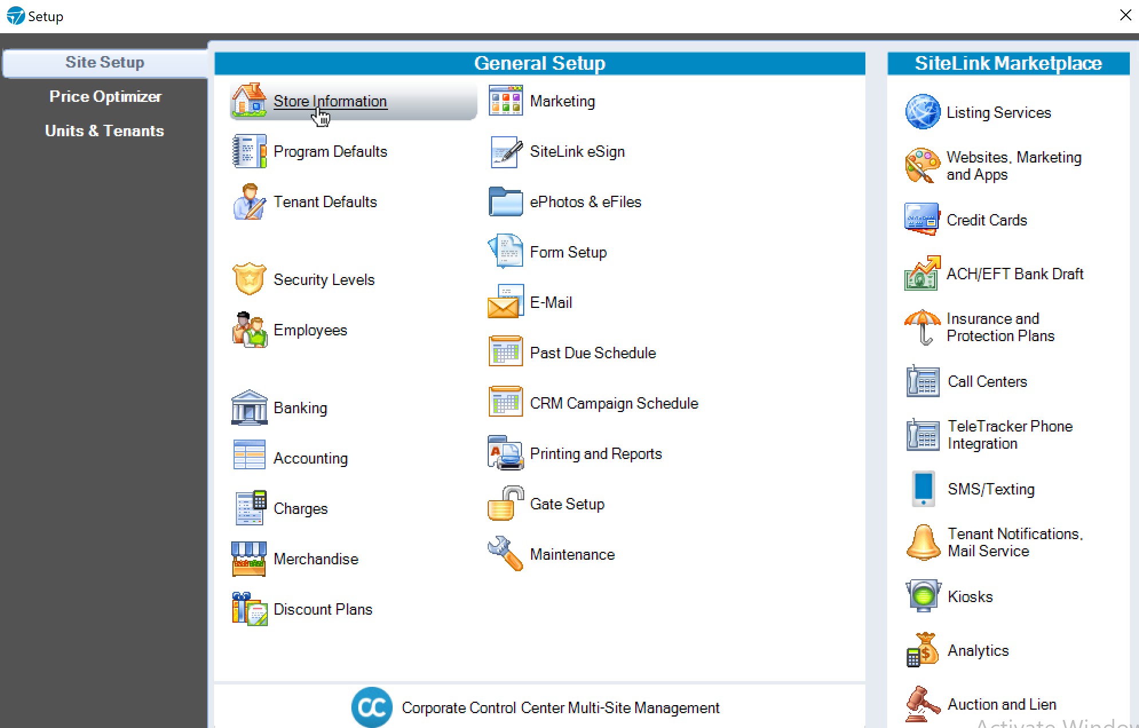Open Corporate Control Center Multi-Site Management text
The width and height of the screenshot is (1139, 728).
[x=560, y=708]
